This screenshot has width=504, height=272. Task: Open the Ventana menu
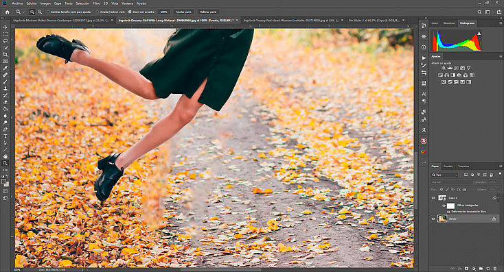point(127,3)
